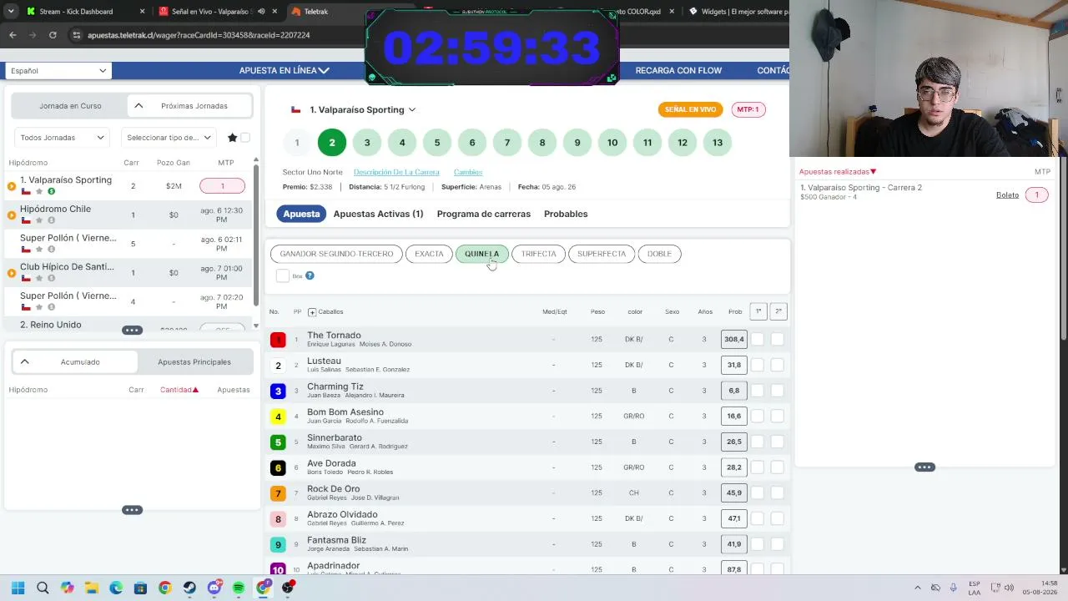Open the Probables tab
1068x601 pixels.
[566, 214]
